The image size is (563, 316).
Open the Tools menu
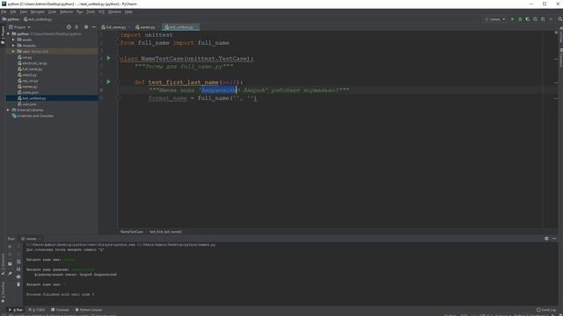(x=91, y=11)
